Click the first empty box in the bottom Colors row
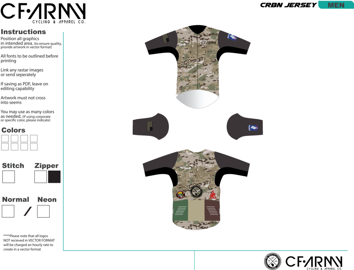 (5, 147)
